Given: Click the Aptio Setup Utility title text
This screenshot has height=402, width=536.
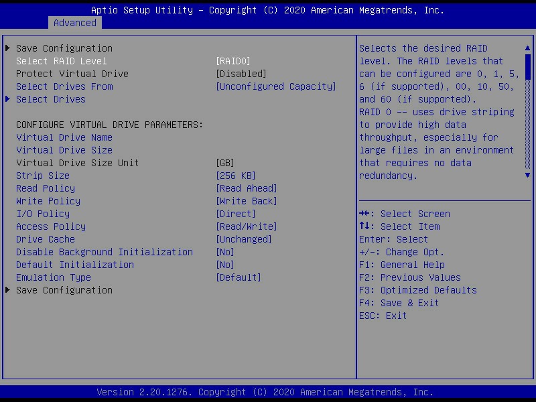Looking at the screenshot, I should (267, 10).
